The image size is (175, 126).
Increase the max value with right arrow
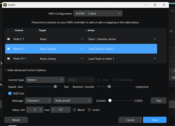[68, 110]
